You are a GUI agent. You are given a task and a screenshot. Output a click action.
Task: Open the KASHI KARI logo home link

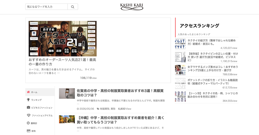pyautogui.click(x=132, y=7)
